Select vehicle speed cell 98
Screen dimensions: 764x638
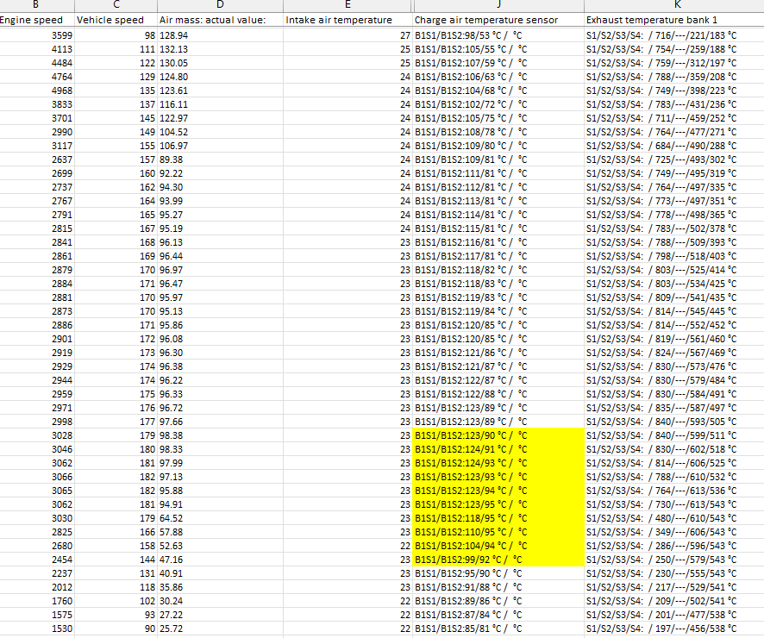tap(116, 35)
